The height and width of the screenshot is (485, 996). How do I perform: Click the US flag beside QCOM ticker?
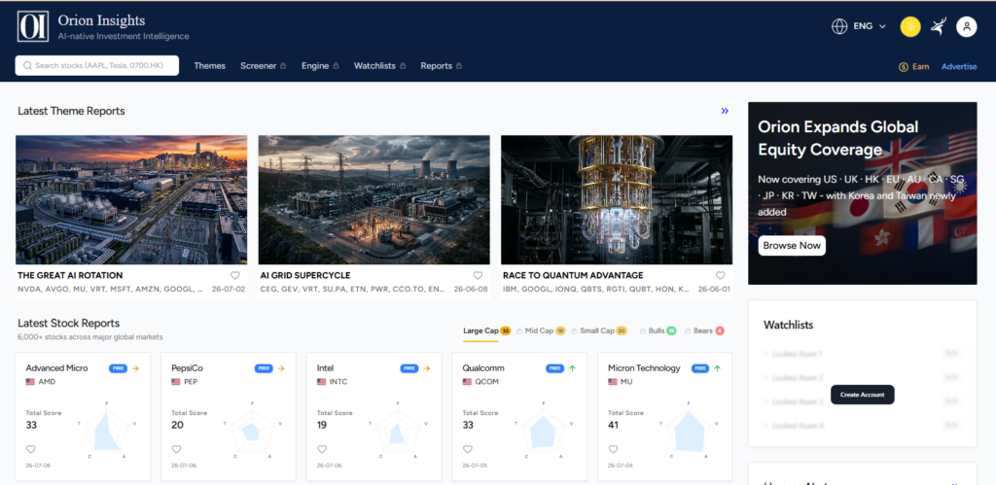[x=467, y=382]
